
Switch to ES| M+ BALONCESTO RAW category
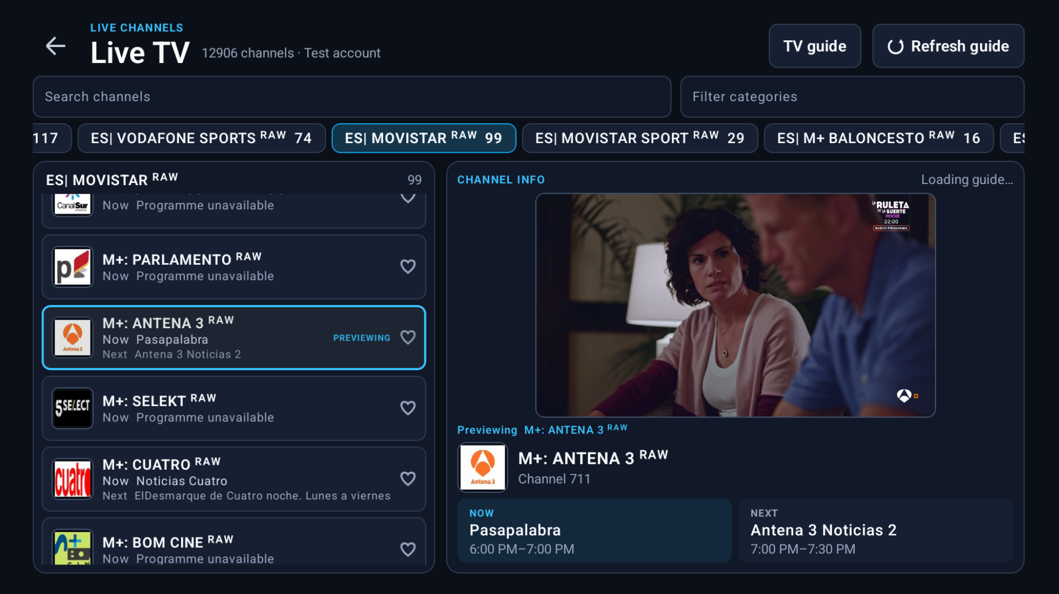878,138
